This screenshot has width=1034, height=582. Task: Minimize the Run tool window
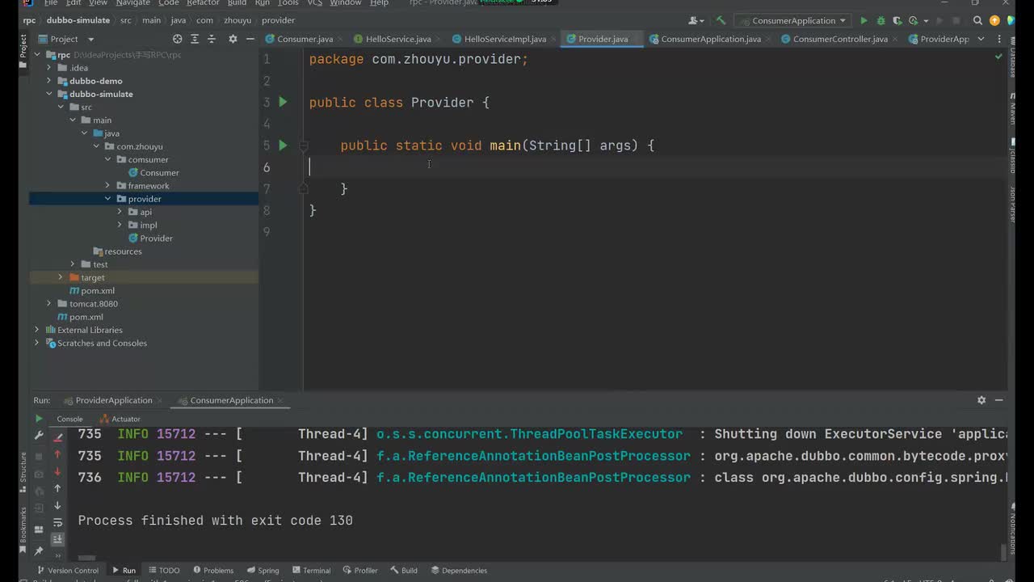pos(999,400)
